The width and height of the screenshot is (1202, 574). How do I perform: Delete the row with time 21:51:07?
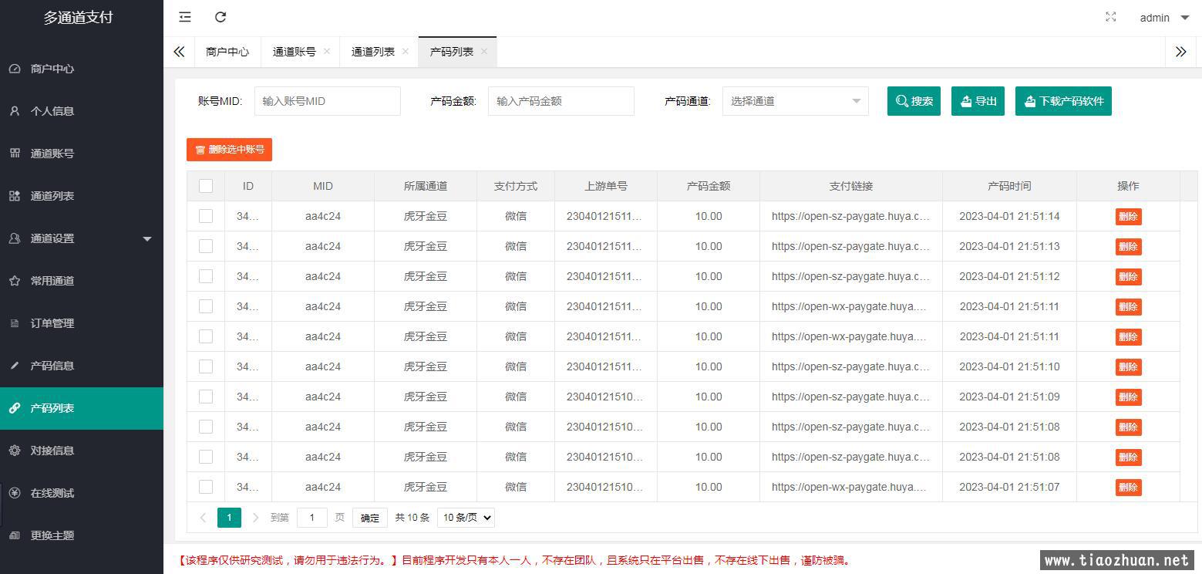pos(1128,488)
